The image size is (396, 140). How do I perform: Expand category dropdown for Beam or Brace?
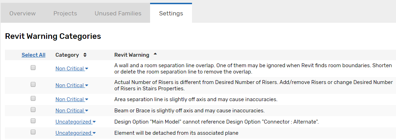coord(72,111)
